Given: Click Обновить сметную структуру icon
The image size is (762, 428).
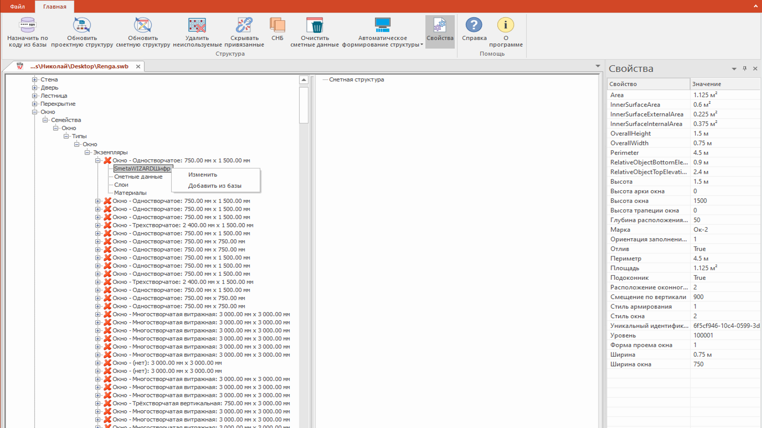Looking at the screenshot, I should pyautogui.click(x=143, y=25).
